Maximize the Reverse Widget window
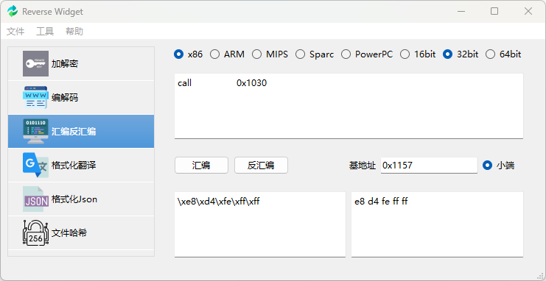The width and height of the screenshot is (546, 281). pyautogui.click(x=494, y=11)
